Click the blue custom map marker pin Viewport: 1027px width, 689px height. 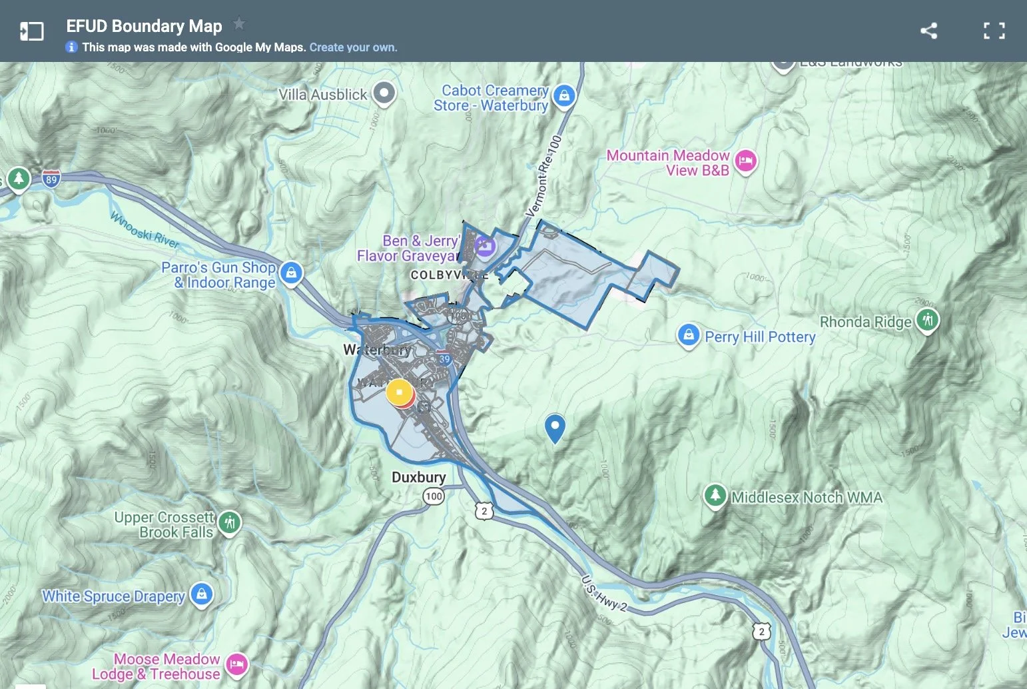555,428
